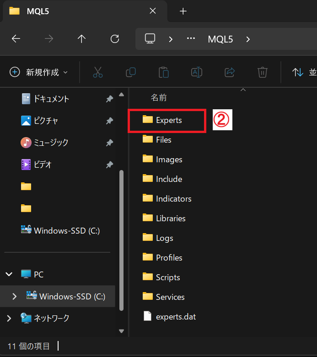Viewport: 317px width, 357px height.
Task: Open a new tab with plus button
Action: click(183, 11)
